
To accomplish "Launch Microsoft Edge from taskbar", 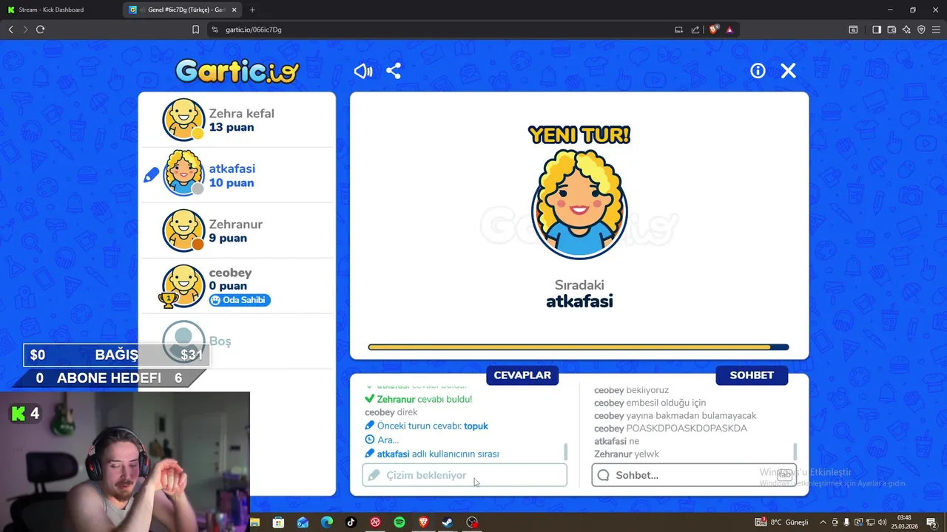I will click(x=327, y=522).
